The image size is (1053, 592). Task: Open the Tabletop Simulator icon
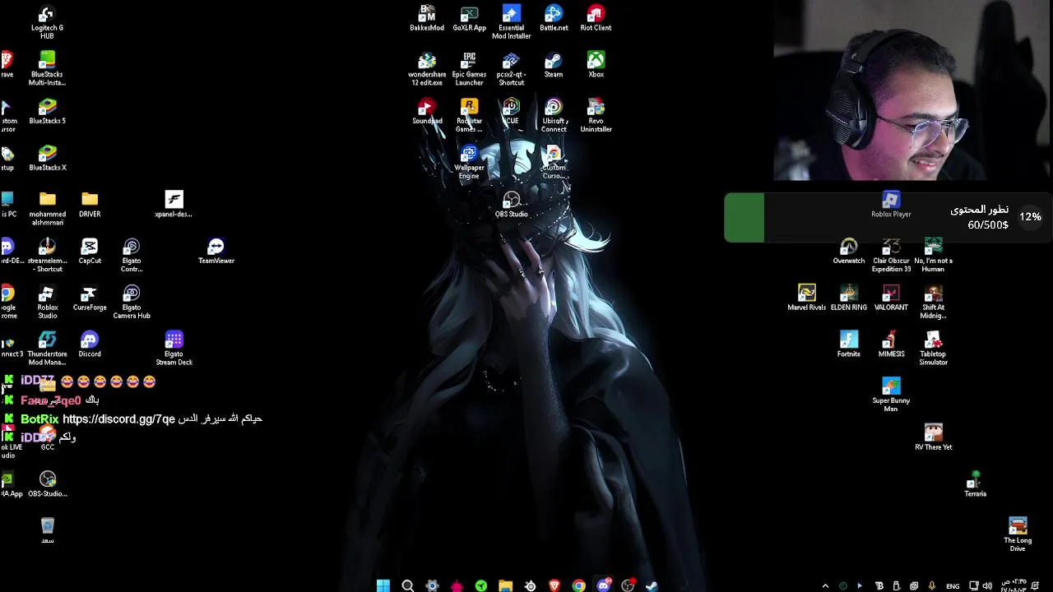point(933,349)
